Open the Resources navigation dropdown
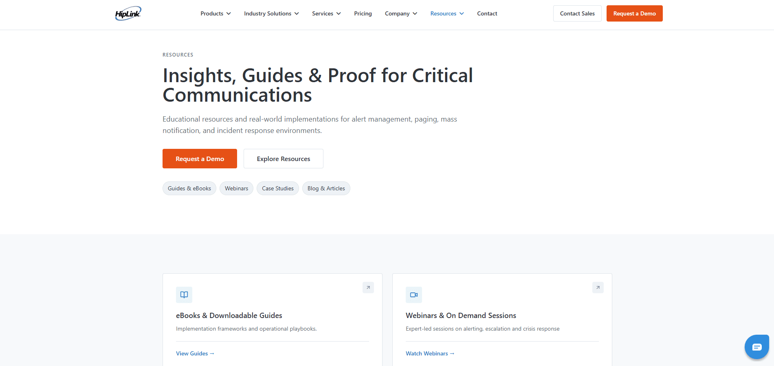Image resolution: width=774 pixels, height=366 pixels. 447,13
